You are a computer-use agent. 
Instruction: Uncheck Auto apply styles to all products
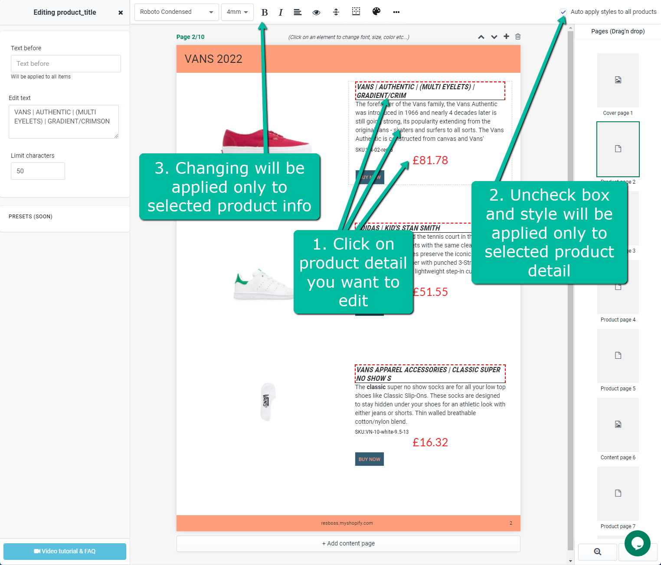pos(563,12)
